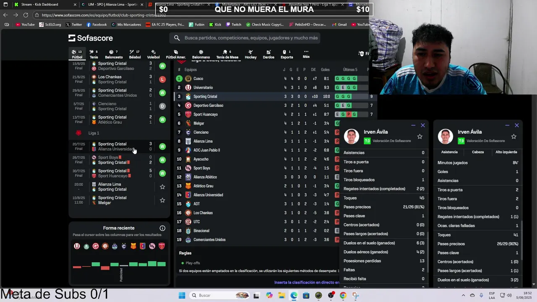Click right card's Cabeza column header

point(478,152)
